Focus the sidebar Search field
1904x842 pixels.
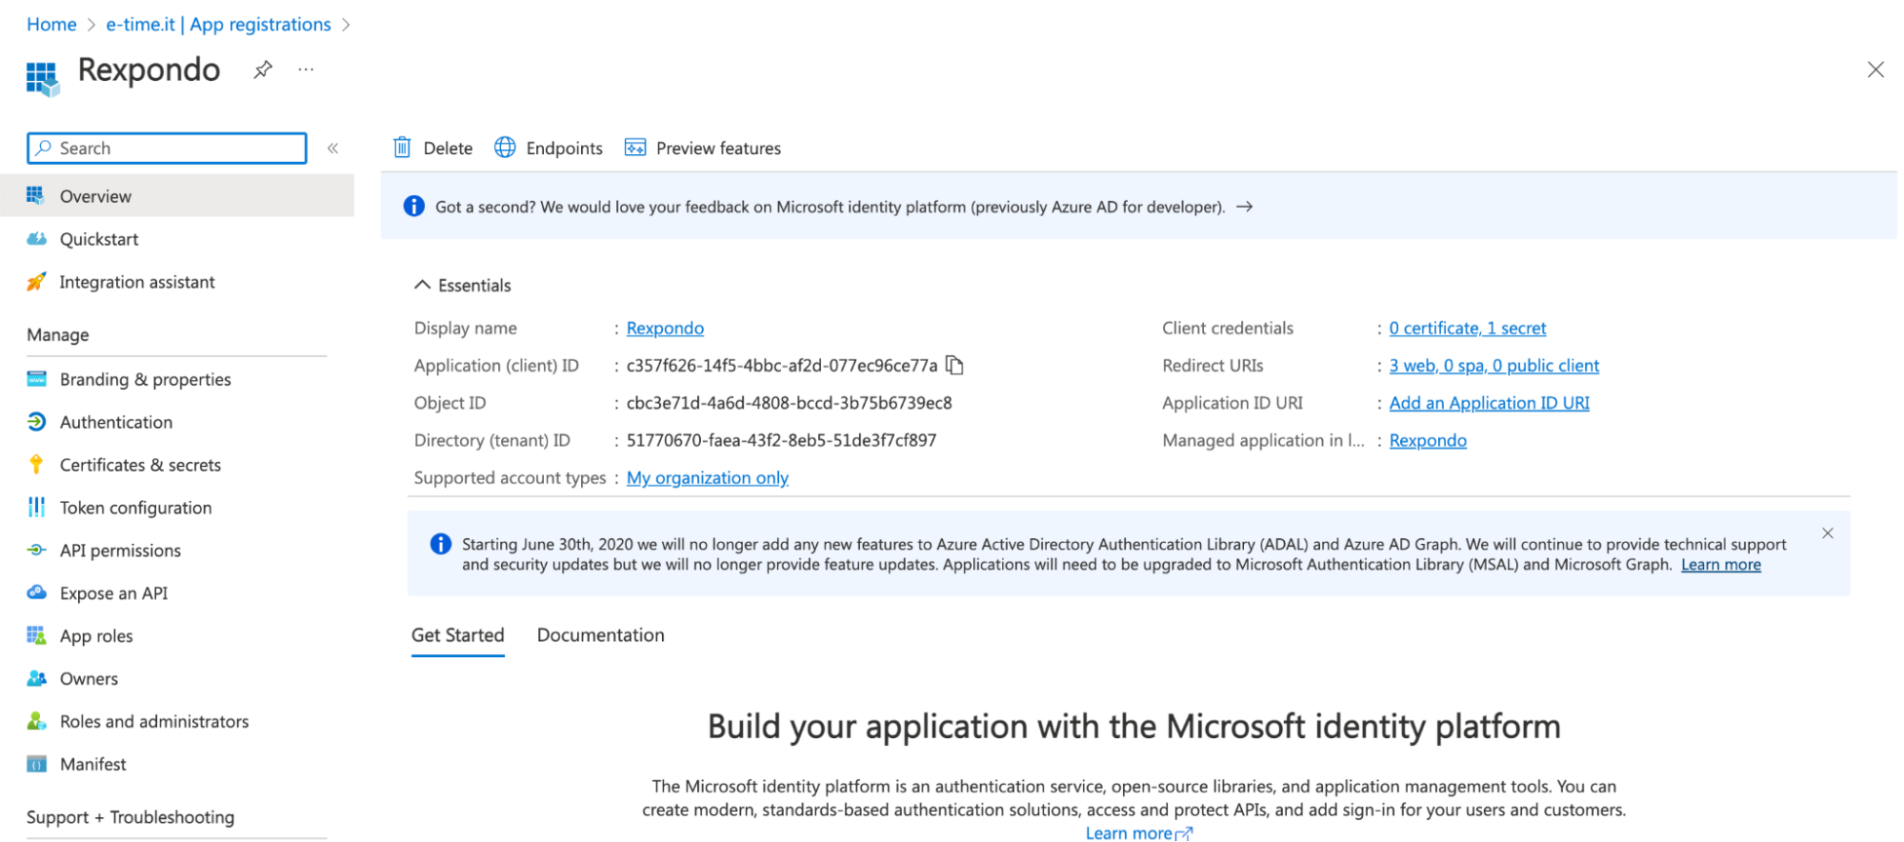coord(167,148)
